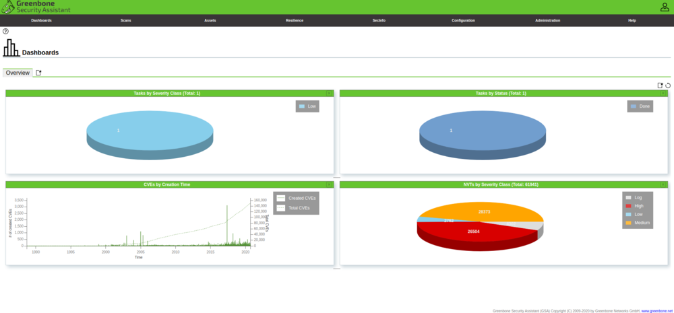Image resolution: width=674 pixels, height=313 pixels.
Task: Toggle Log legend in NVTs chart
Action: click(x=634, y=197)
